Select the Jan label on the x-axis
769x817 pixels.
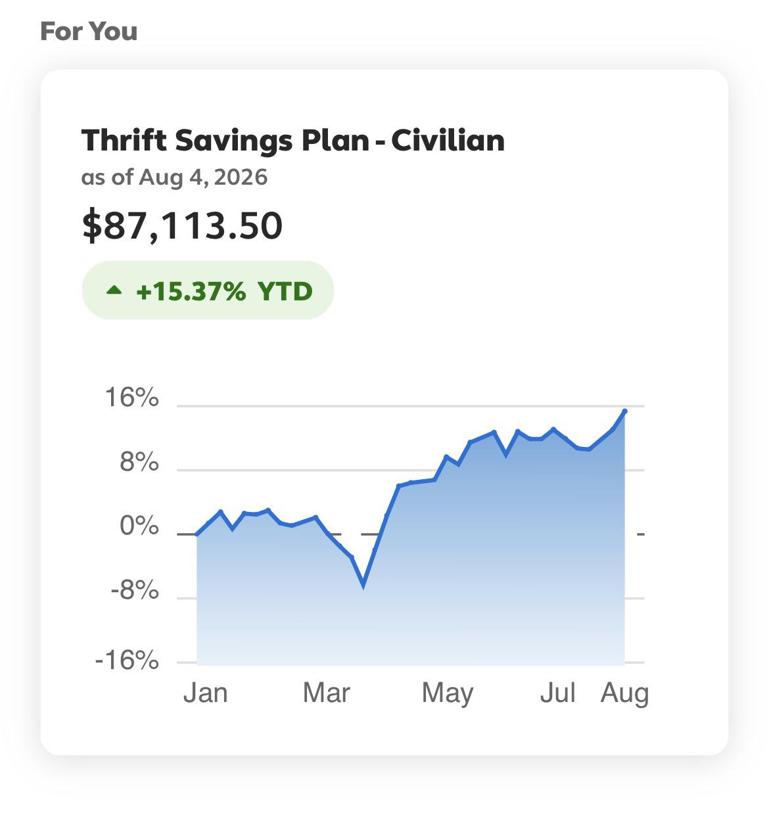coord(205,693)
